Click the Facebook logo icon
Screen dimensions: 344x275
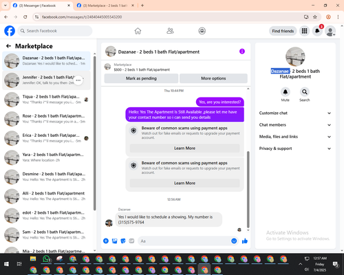[10, 31]
